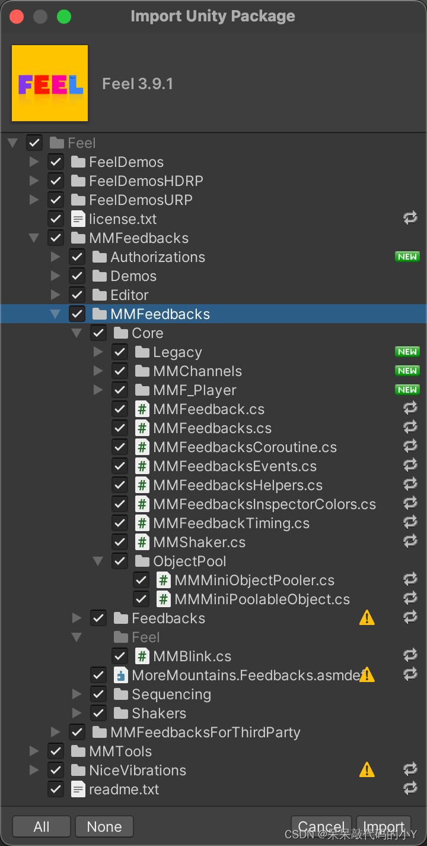Image resolution: width=427 pixels, height=846 pixels.
Task: Select the FeelDemosURP folder name
Action: (141, 200)
